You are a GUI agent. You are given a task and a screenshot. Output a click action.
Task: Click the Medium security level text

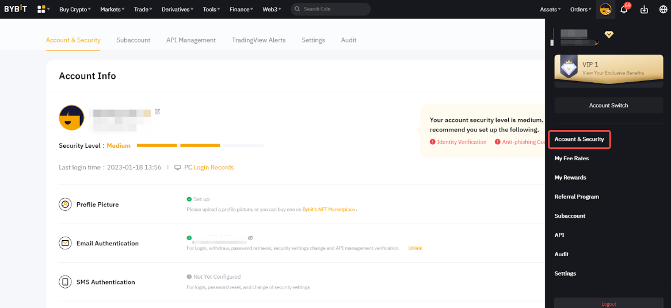119,146
